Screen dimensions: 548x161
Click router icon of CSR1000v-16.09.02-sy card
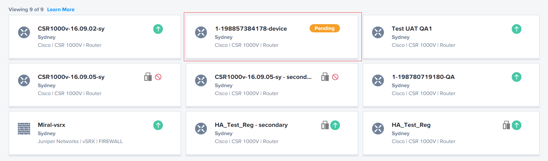click(x=24, y=32)
